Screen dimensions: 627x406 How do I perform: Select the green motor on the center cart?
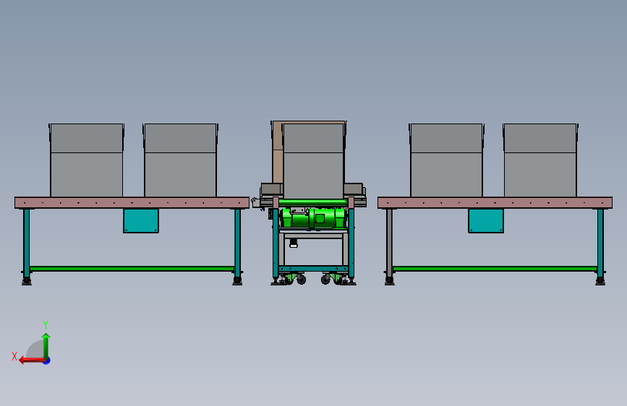click(x=314, y=219)
